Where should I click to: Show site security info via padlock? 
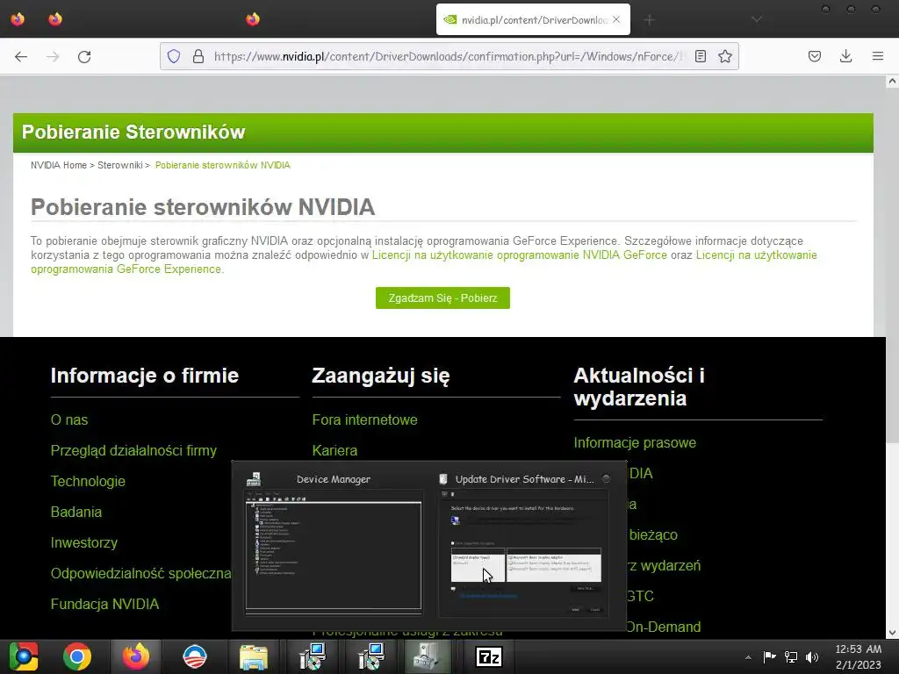click(x=198, y=56)
